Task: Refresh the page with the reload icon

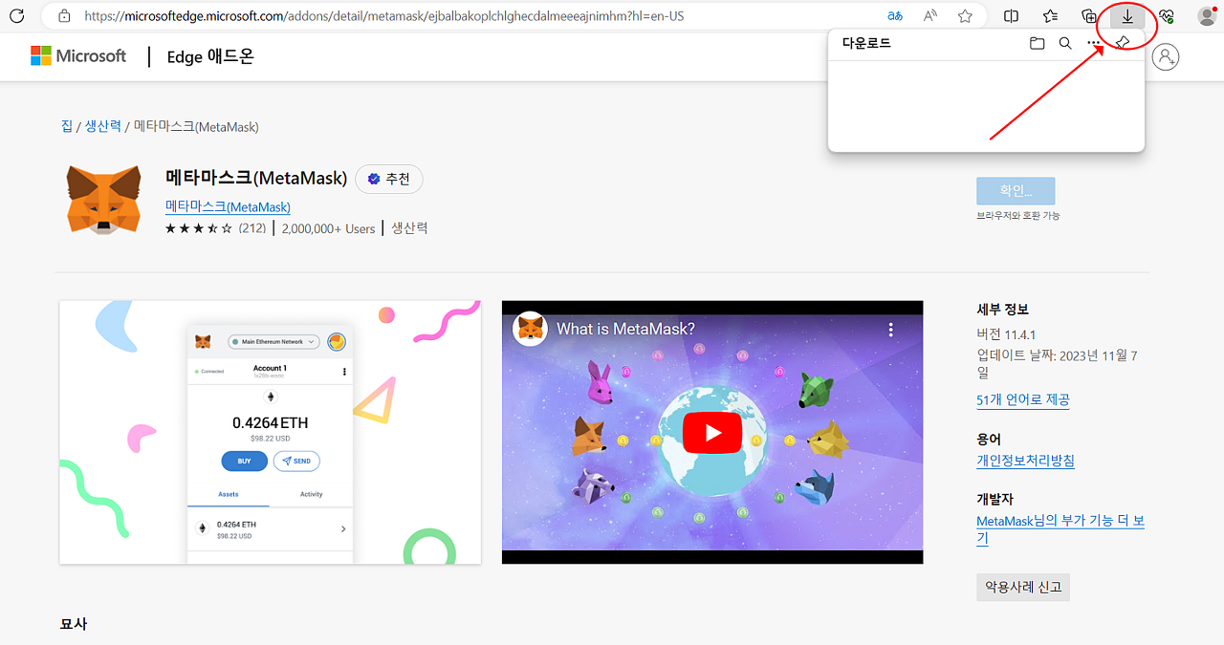Action: point(16,16)
